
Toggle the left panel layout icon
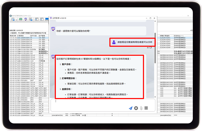pos(37,20)
